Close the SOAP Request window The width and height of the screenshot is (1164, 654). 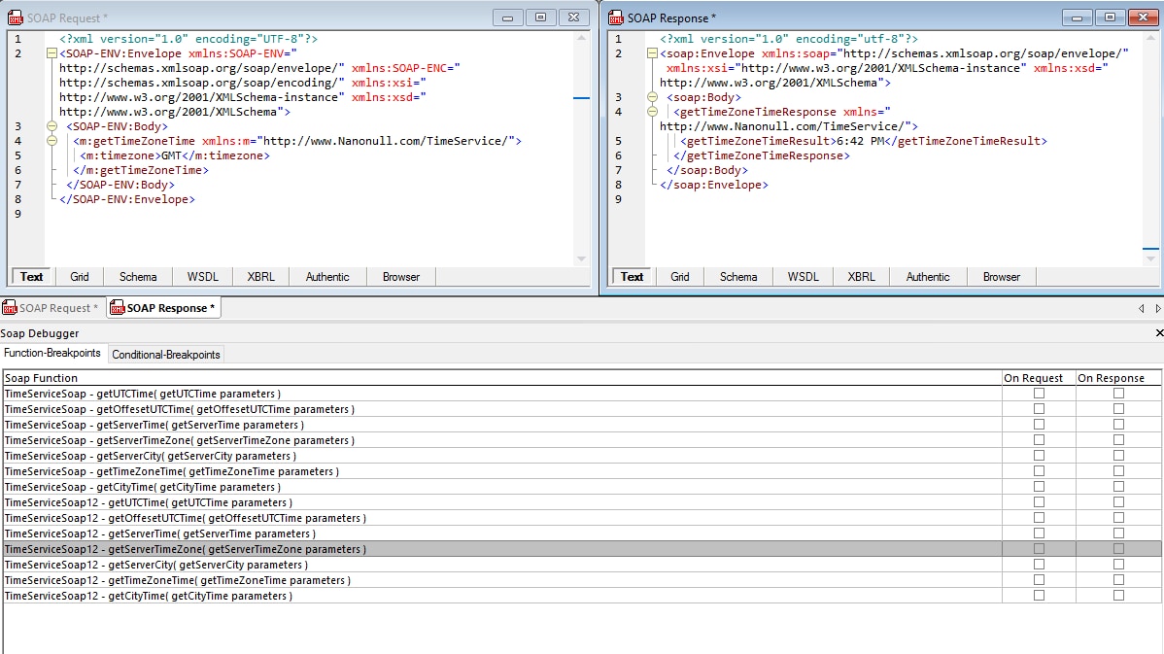coord(574,17)
